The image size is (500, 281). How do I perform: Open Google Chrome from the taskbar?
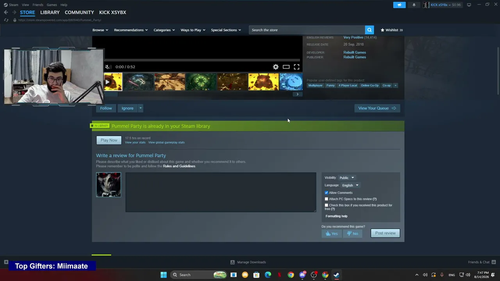[291, 275]
